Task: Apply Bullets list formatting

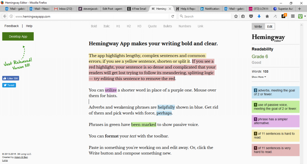Action: point(168,26)
